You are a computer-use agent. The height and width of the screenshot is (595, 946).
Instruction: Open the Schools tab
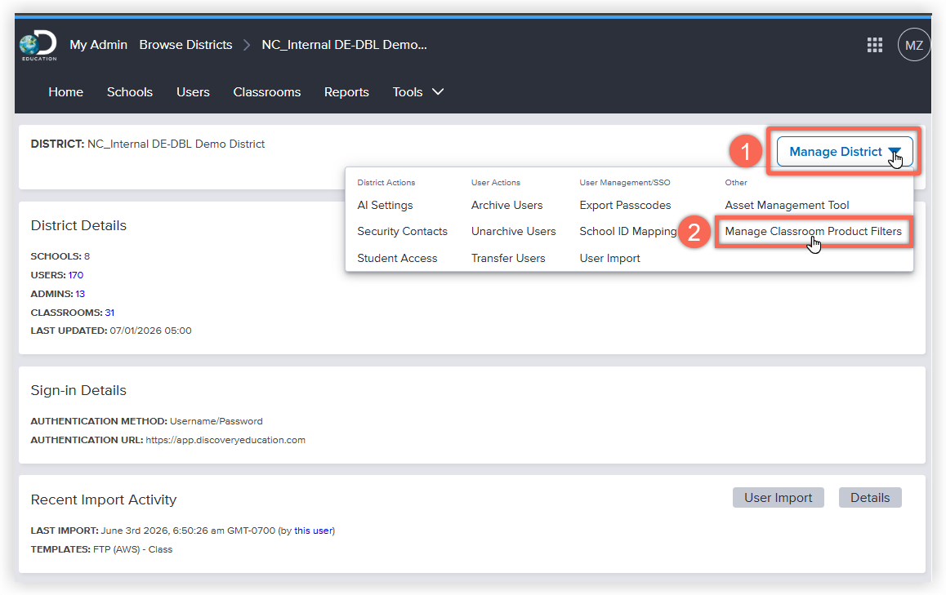click(x=130, y=92)
